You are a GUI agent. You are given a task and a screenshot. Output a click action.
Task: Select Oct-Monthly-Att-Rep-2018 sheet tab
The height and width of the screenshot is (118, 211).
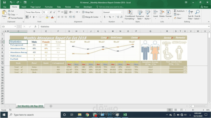(30, 106)
